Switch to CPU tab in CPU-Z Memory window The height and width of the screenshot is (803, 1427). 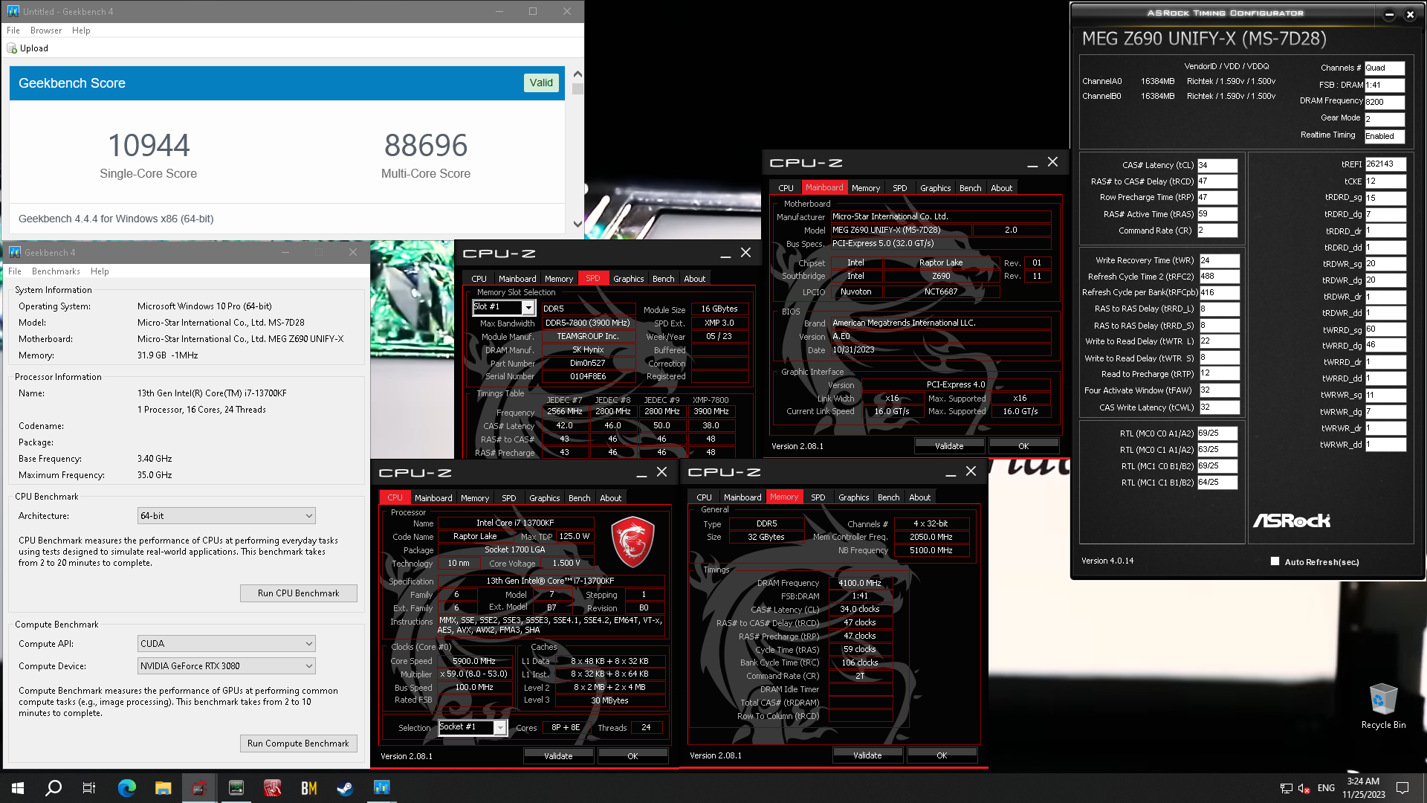pyautogui.click(x=704, y=497)
